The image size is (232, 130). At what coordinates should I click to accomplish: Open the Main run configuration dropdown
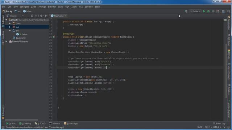196,11
